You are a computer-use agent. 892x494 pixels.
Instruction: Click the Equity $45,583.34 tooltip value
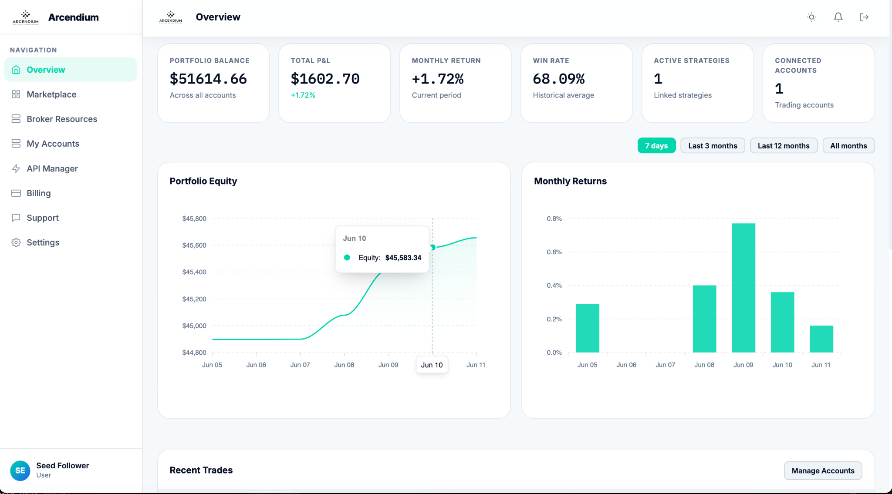[403, 258]
